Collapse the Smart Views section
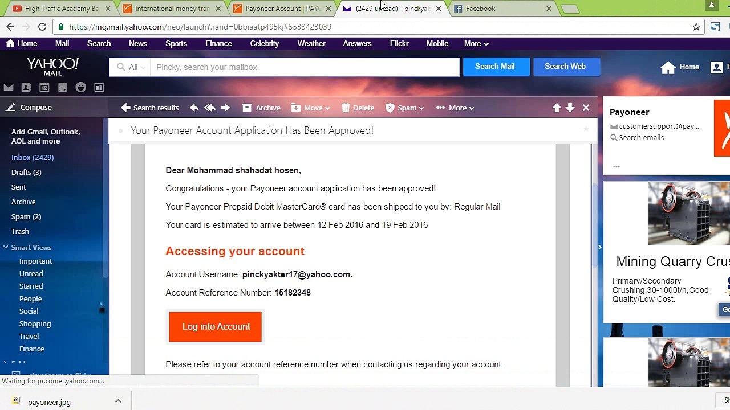The height and width of the screenshot is (410, 730). point(6,247)
